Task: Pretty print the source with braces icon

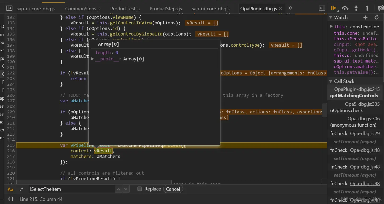Action: coord(11,199)
